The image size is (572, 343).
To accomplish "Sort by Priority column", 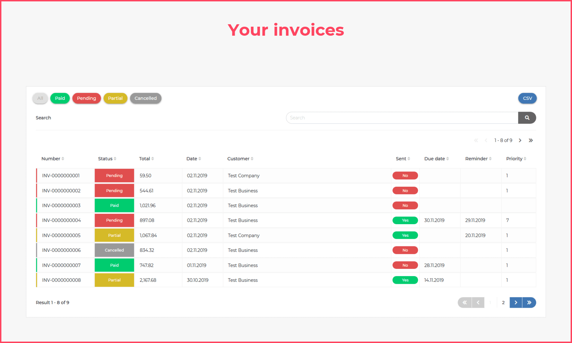I will 516,159.
